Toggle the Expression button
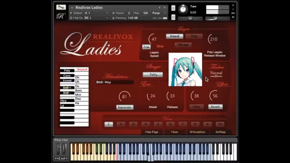 click(x=125, y=107)
